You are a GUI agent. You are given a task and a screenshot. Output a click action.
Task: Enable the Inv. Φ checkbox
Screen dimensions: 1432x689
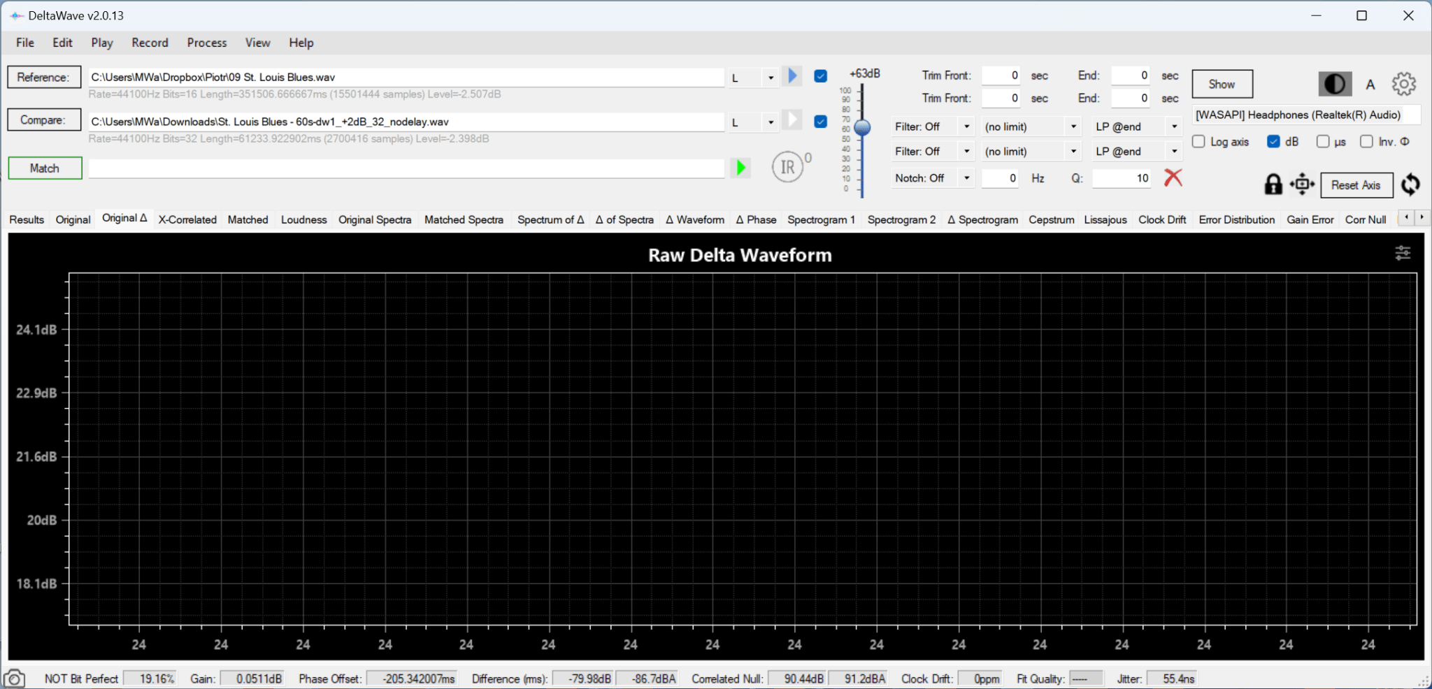point(1366,142)
